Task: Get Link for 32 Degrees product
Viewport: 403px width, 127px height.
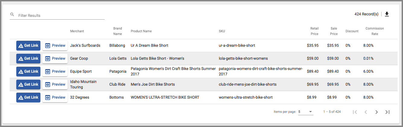Action: [28, 97]
